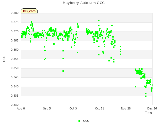
Task: Select the Dec 26 x-axis label
Action: coord(152,108)
